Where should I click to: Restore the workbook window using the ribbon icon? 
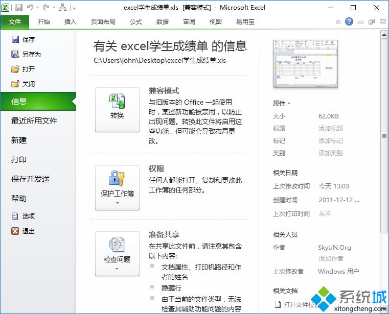pyautogui.click(x=372, y=22)
